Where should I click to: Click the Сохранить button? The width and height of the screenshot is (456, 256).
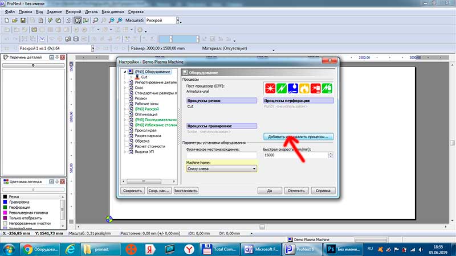click(132, 191)
